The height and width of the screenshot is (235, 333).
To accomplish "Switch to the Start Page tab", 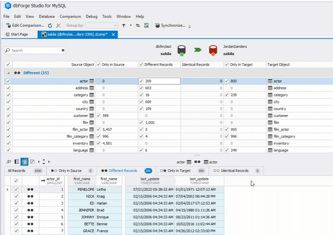I will [17, 34].
